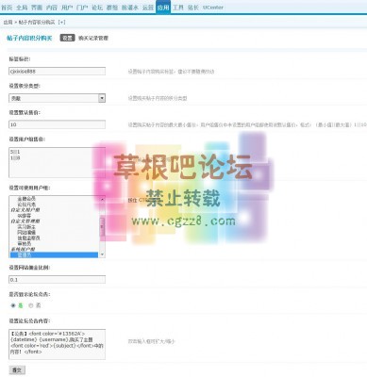Click the user group list scroll-up arrow

102,200
